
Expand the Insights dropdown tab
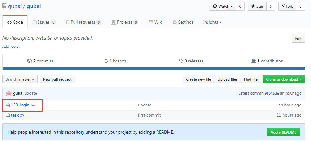click(x=212, y=22)
